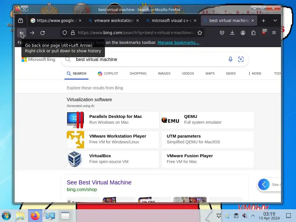
Task: Open a new tab with plus button
Action: click(264, 21)
